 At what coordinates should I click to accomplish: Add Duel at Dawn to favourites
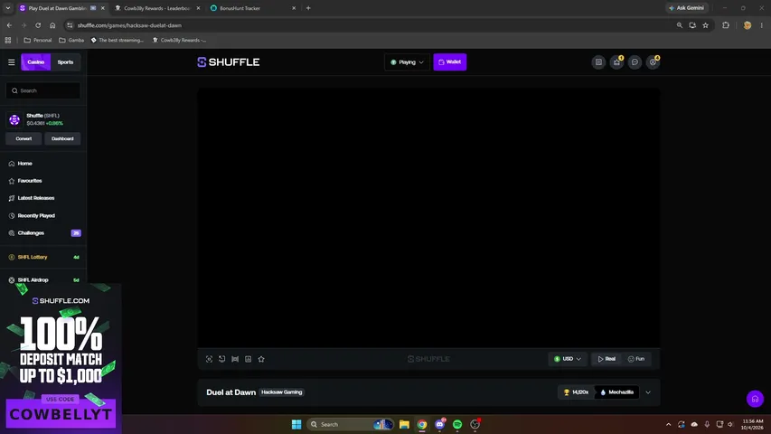261,359
